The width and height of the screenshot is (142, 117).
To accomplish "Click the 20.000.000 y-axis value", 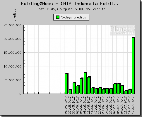I will pyautogui.click(x=12, y=39).
